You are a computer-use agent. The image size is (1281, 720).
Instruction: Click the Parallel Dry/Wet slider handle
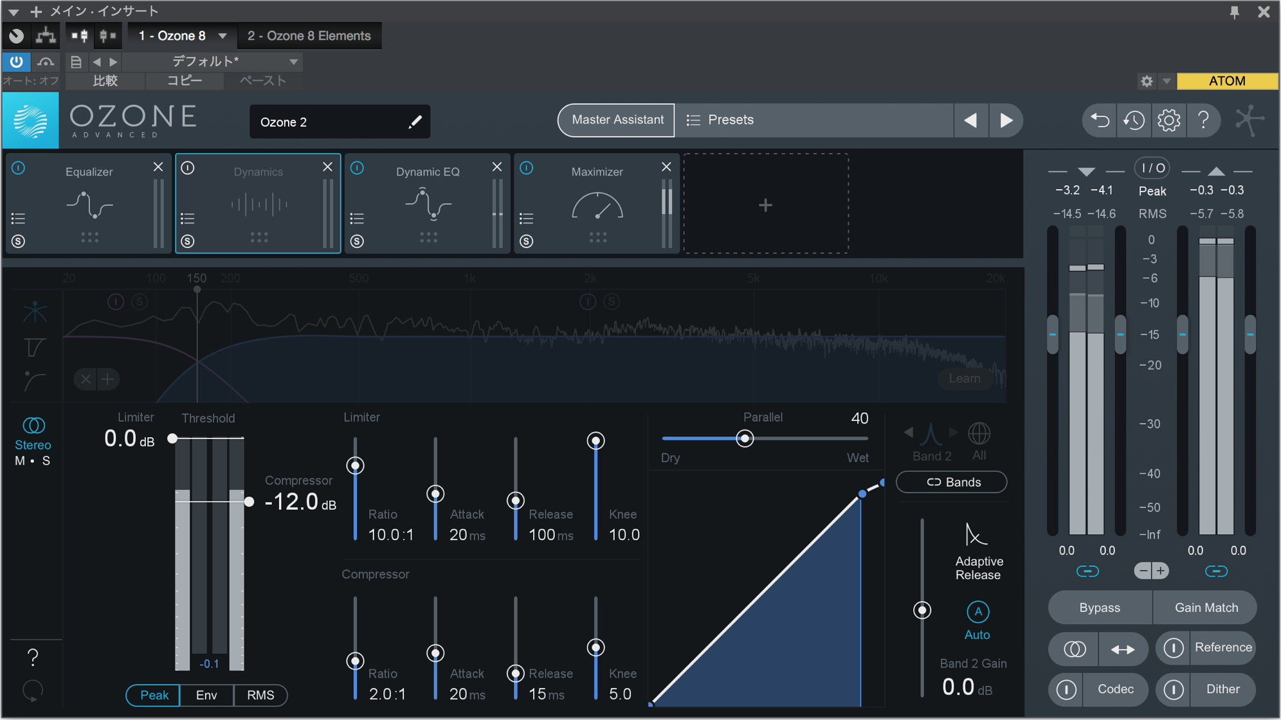click(x=745, y=439)
